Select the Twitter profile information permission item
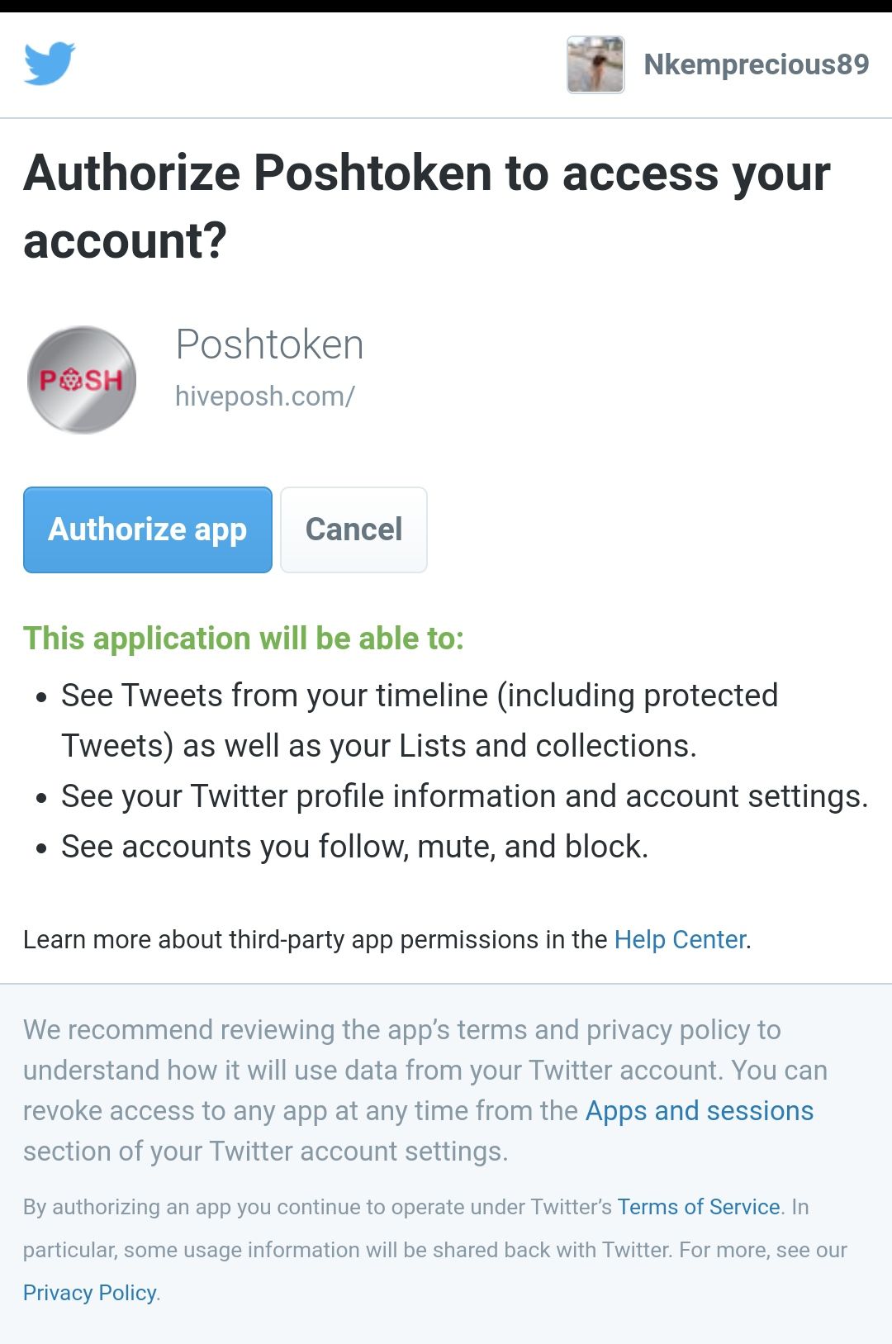 tap(465, 796)
